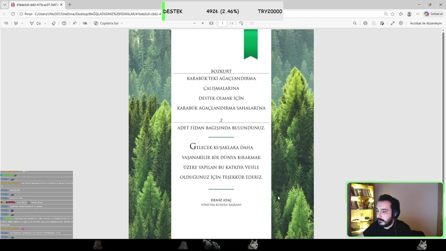Open the browser profile avatar
This screenshot has width=446, height=251.
tap(409, 14)
